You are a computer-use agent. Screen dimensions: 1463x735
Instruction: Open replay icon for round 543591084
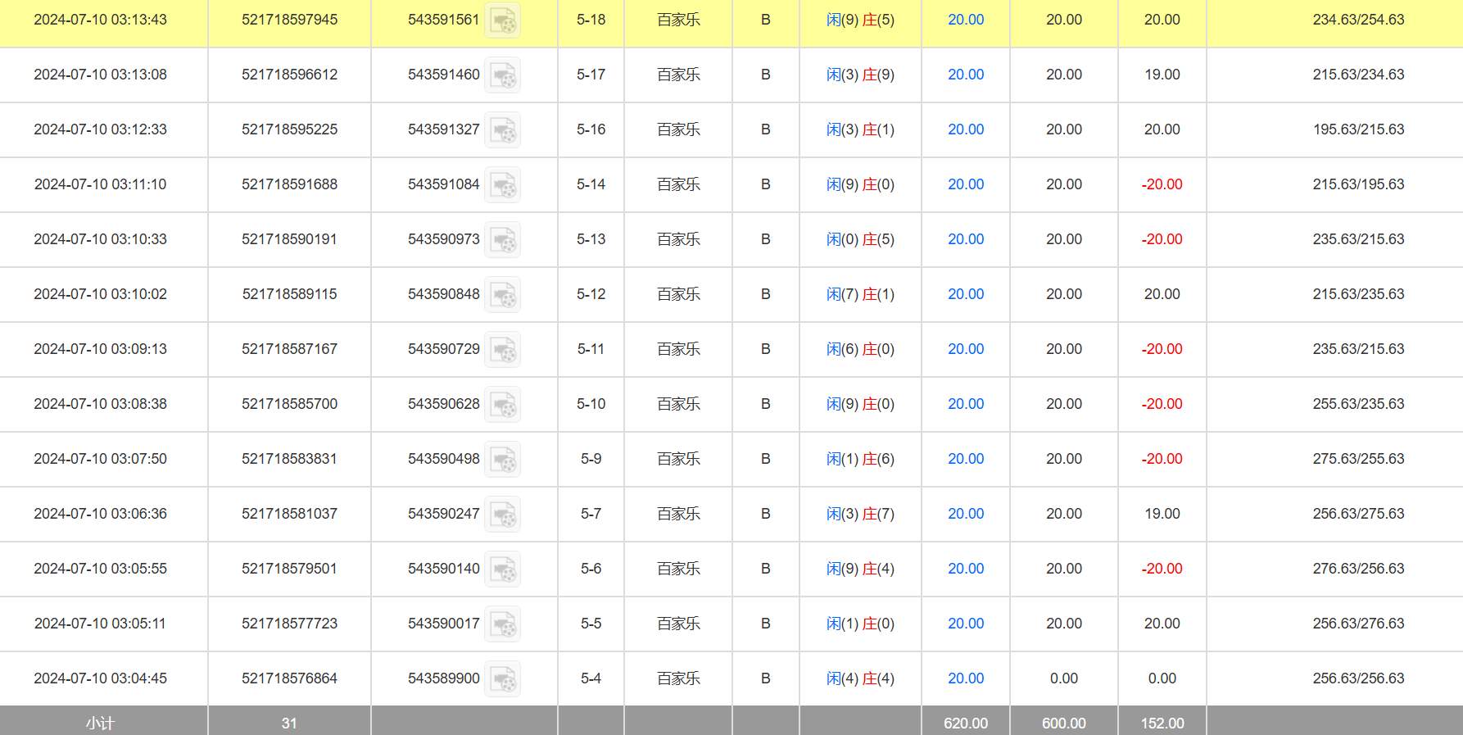point(502,185)
